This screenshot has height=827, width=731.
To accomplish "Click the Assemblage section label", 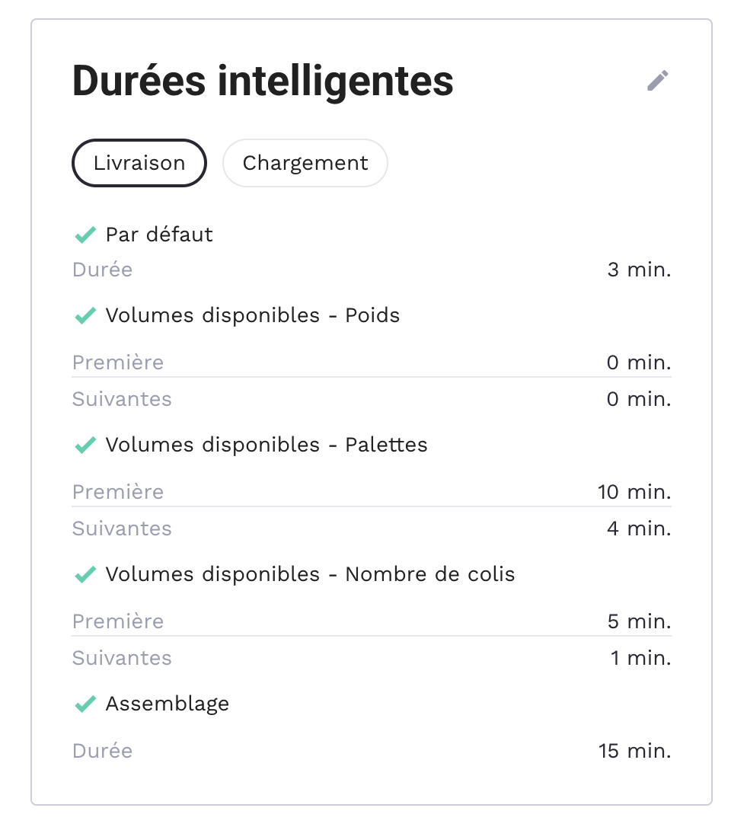I will pyautogui.click(x=168, y=704).
